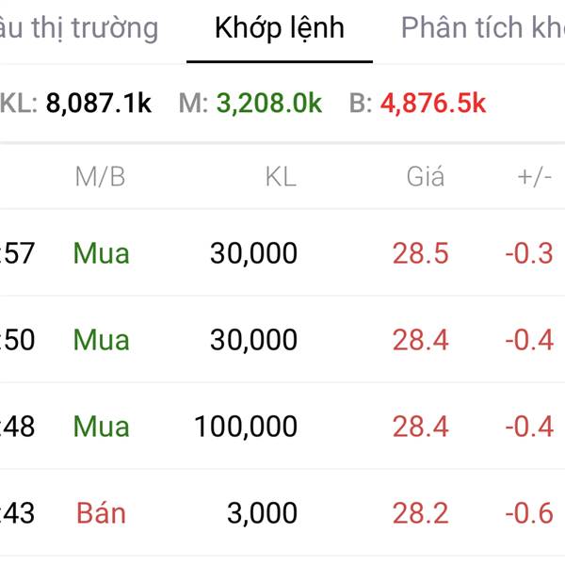Click the KL column header
Image resolution: width=565 pixels, height=565 pixels.
pos(281,176)
